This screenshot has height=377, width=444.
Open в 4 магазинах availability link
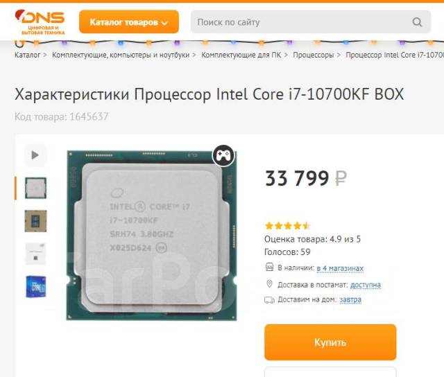click(x=340, y=268)
